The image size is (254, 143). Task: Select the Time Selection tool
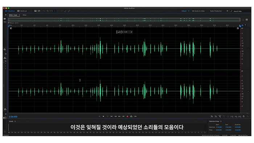pos(54,11)
